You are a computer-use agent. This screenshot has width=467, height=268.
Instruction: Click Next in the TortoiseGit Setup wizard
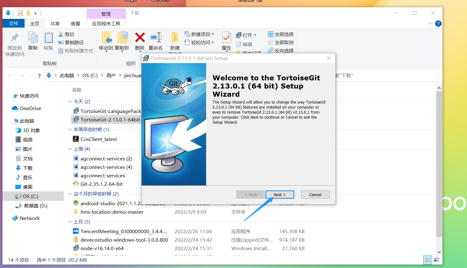280,195
